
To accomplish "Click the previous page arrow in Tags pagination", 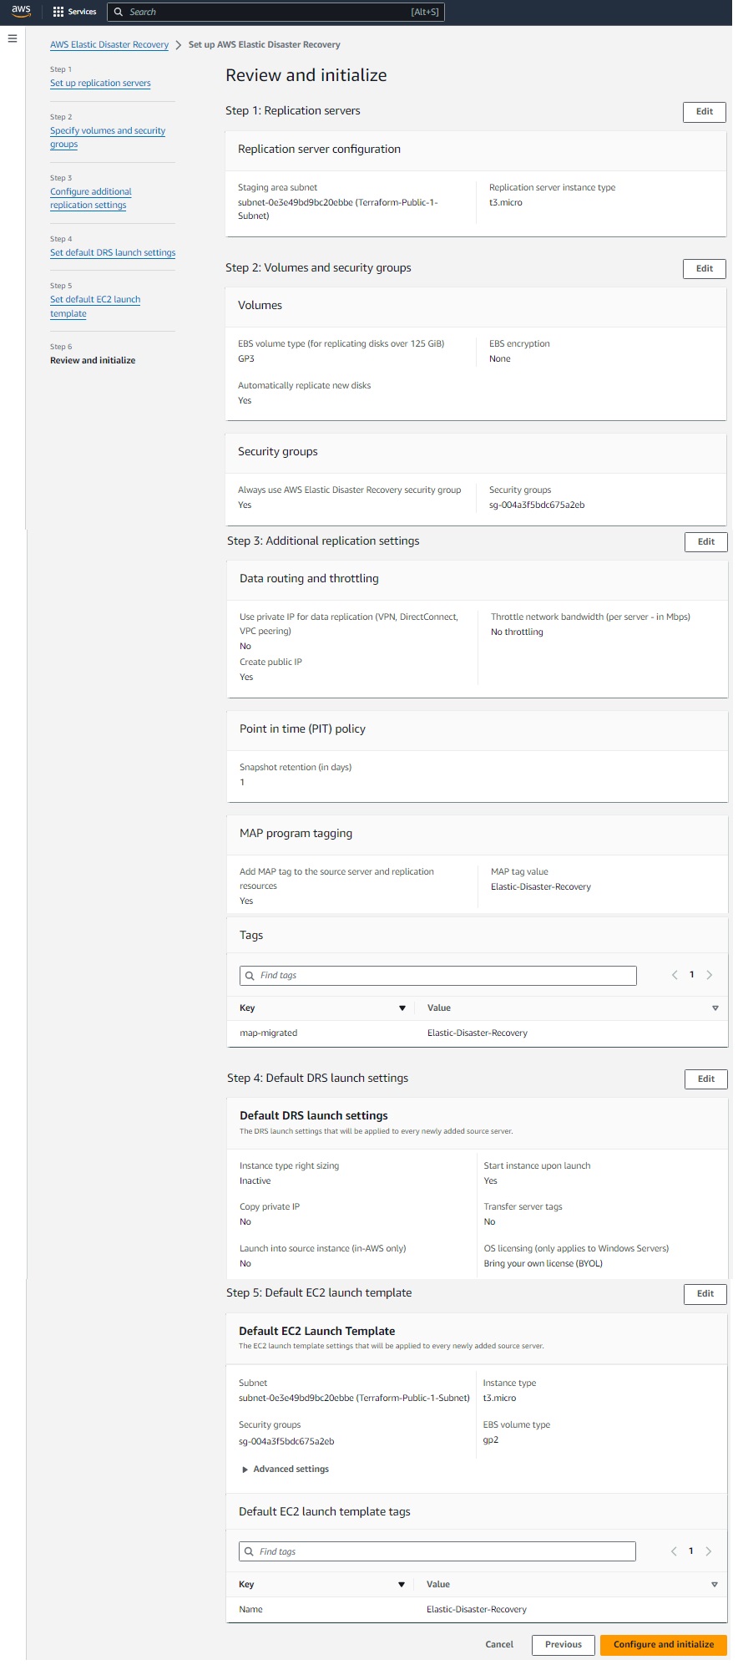I will 675,975.
